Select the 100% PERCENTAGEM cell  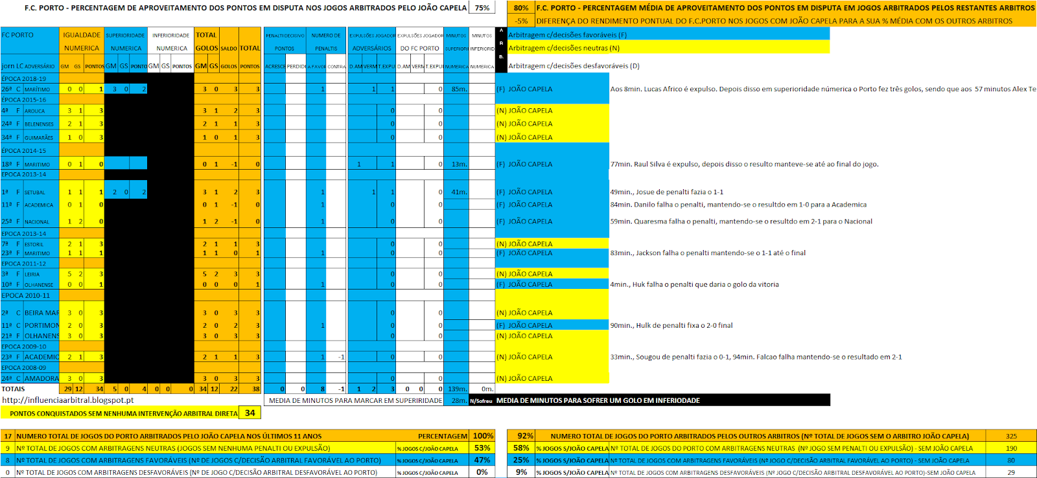coord(483,436)
